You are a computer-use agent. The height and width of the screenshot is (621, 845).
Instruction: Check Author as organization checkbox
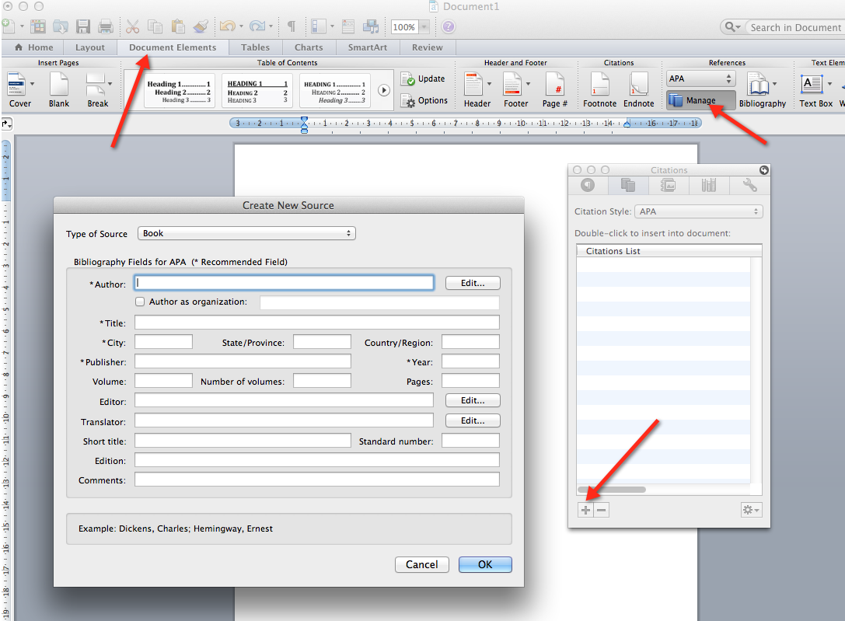point(140,302)
